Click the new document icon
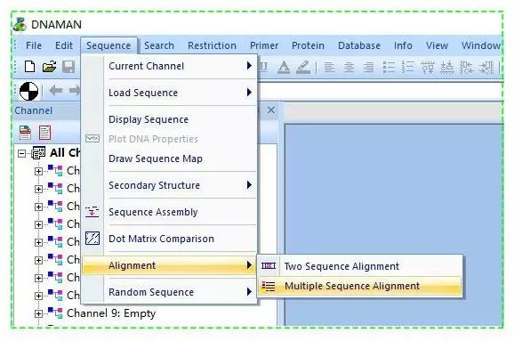514x341 pixels. (30, 67)
